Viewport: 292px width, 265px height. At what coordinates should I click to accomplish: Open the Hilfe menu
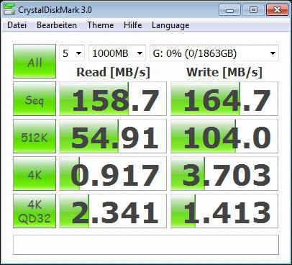(133, 25)
